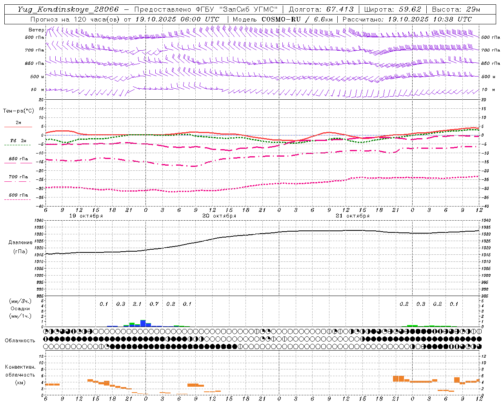Click the right-side 700 гПа wind label
This screenshot has height=402, width=502.
(491, 50)
